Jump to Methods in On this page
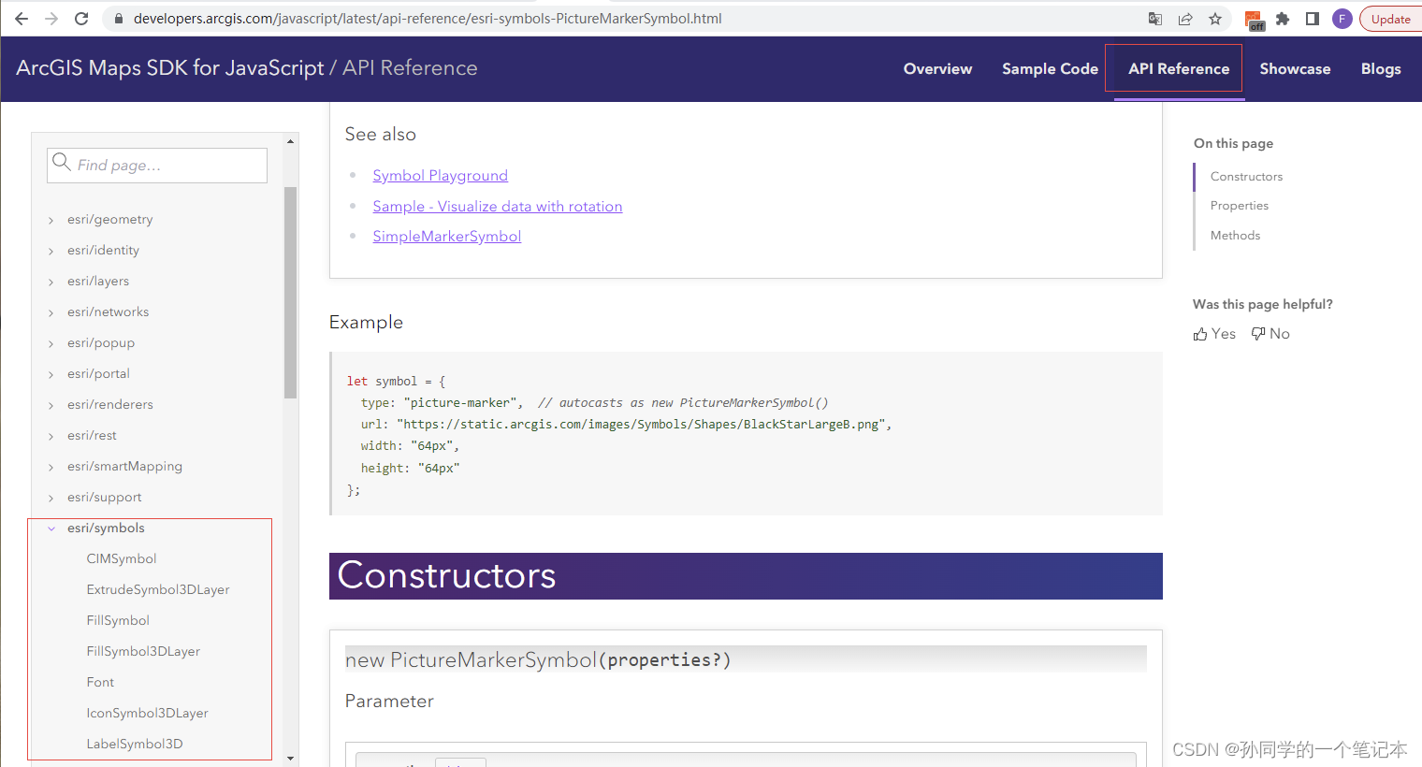The height and width of the screenshot is (767, 1422). point(1235,236)
